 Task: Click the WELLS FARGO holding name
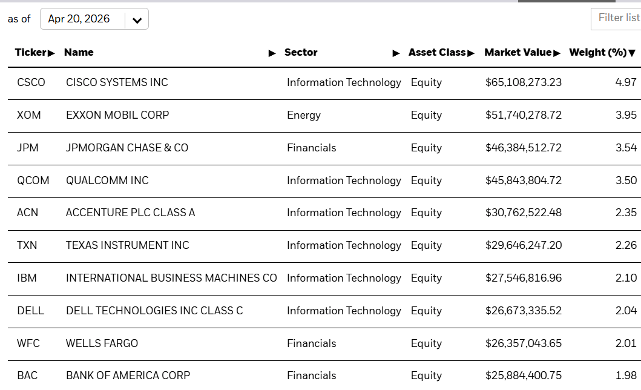tap(102, 343)
